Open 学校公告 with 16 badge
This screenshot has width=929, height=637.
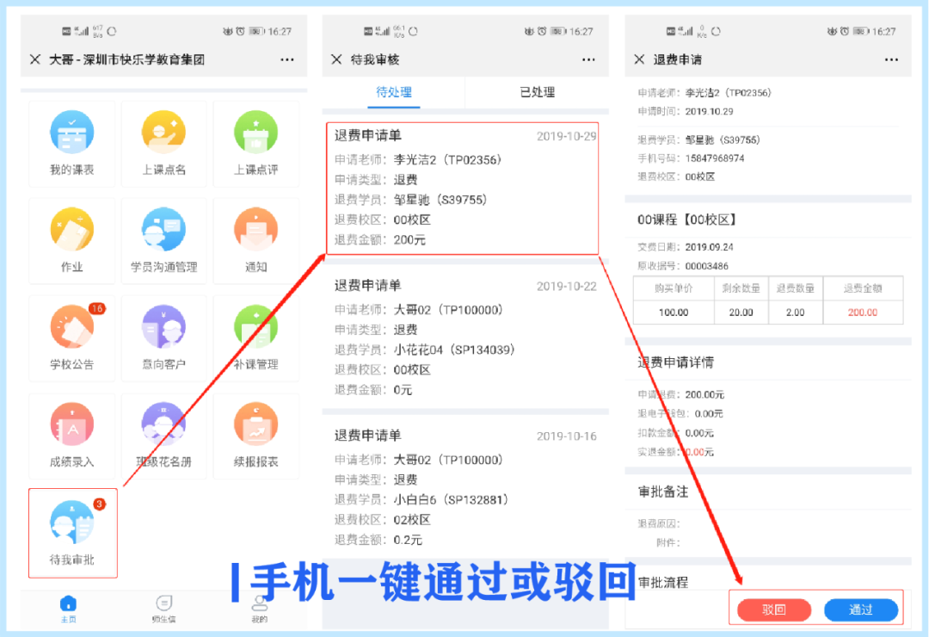72,328
